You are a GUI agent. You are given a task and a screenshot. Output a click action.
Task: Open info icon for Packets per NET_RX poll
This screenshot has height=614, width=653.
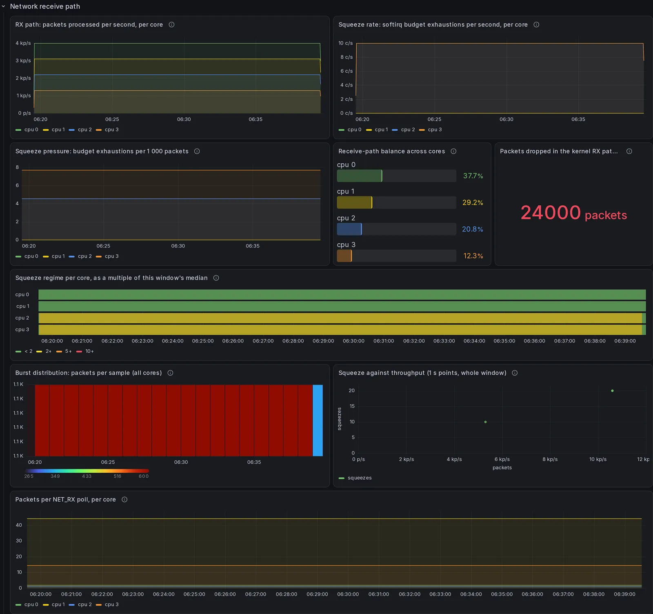124,500
